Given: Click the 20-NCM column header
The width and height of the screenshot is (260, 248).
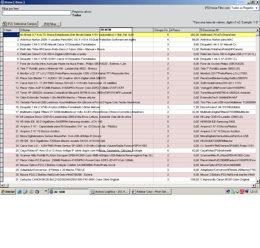Looking at the screenshot, I should 116,30.
